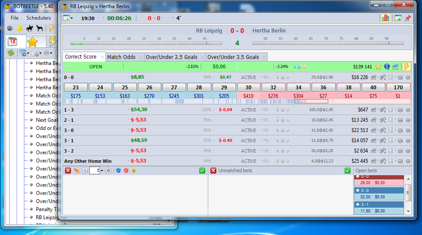Screen dimensions: 422x235
Task: Close the Match Odds tab
Action: point(141,57)
